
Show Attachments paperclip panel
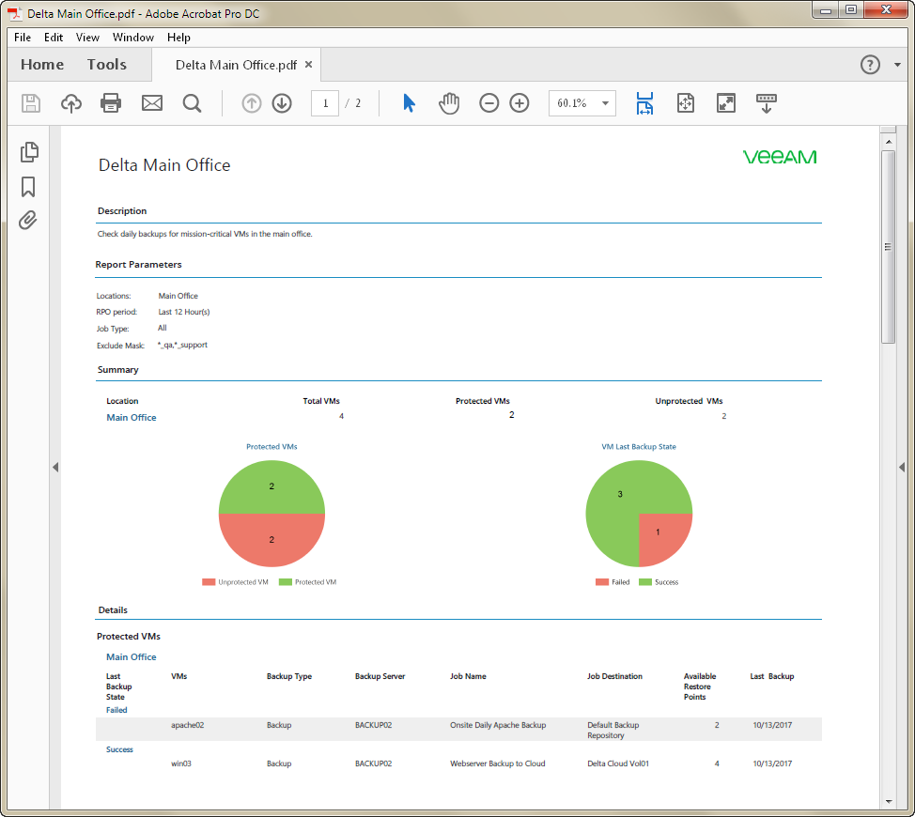coord(28,221)
